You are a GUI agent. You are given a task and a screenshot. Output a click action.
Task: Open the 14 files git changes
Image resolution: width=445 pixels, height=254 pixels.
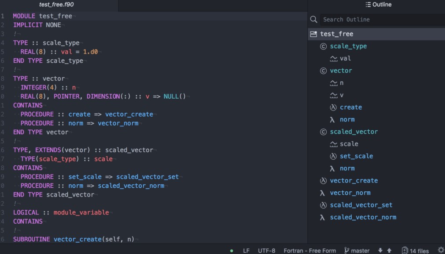tap(415, 250)
